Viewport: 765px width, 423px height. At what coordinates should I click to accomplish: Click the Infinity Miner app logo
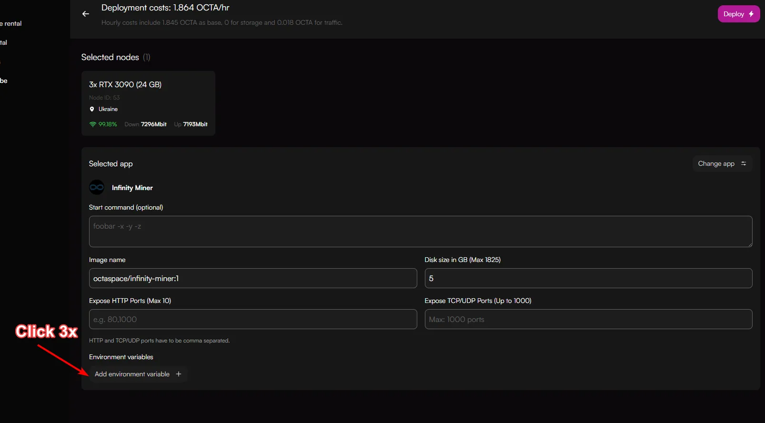point(97,187)
